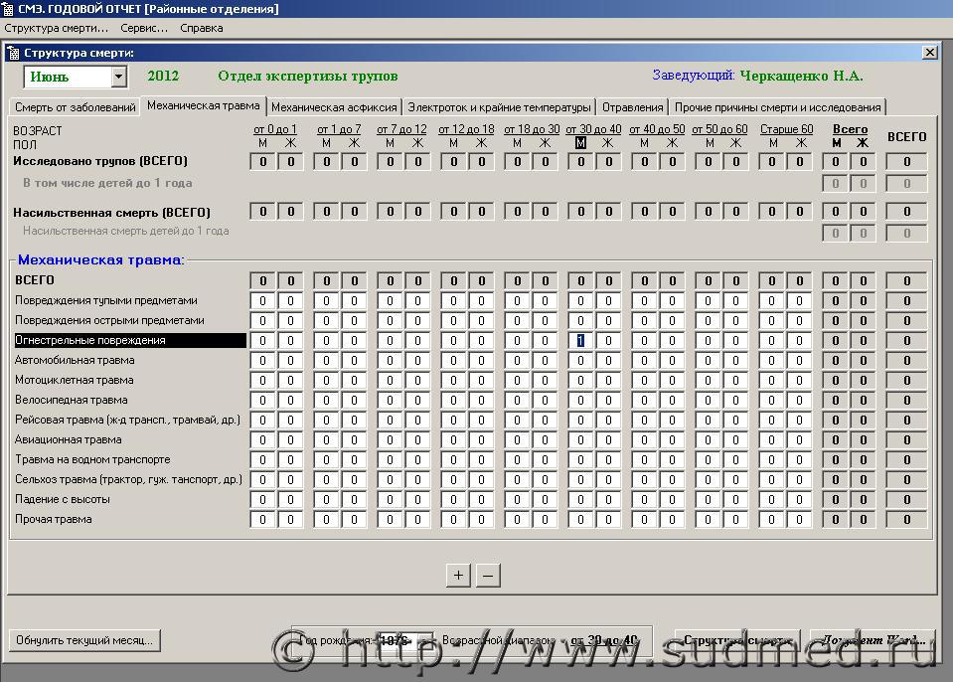
Task: Click the plus button below the table
Action: point(458,576)
